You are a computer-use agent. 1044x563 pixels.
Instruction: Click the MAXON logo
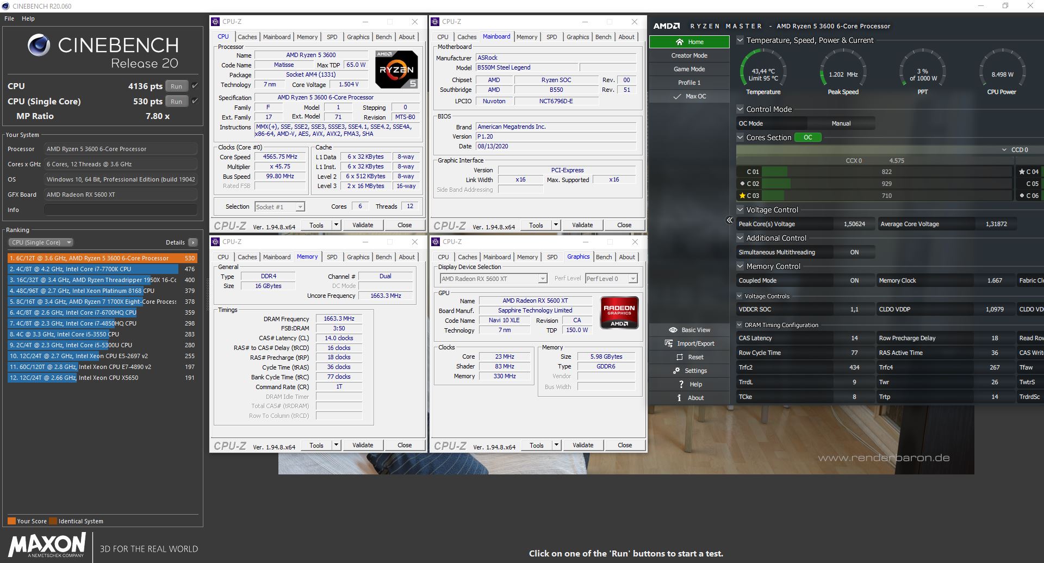point(47,545)
